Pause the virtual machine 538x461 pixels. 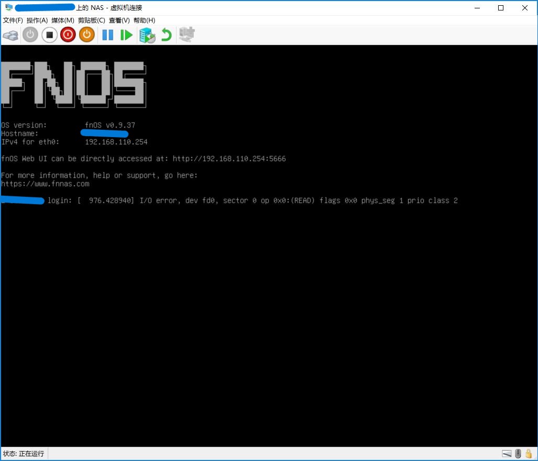click(x=108, y=35)
